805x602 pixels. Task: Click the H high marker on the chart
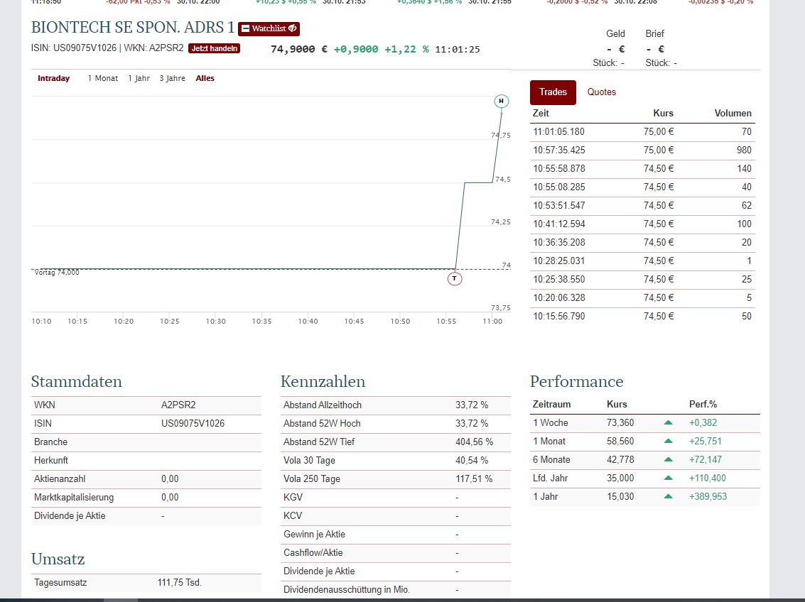tap(500, 102)
